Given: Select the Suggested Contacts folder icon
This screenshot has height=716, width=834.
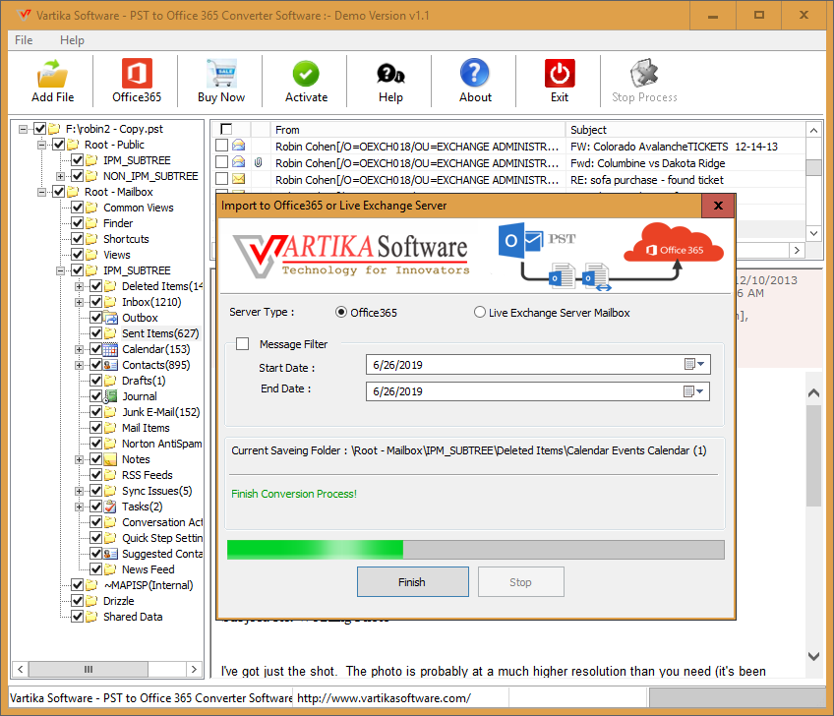Looking at the screenshot, I should pos(110,554).
